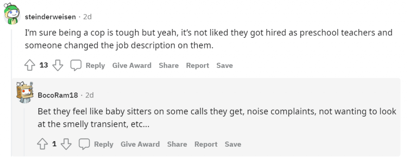Downvote steinderweisen's comment

tap(58, 66)
